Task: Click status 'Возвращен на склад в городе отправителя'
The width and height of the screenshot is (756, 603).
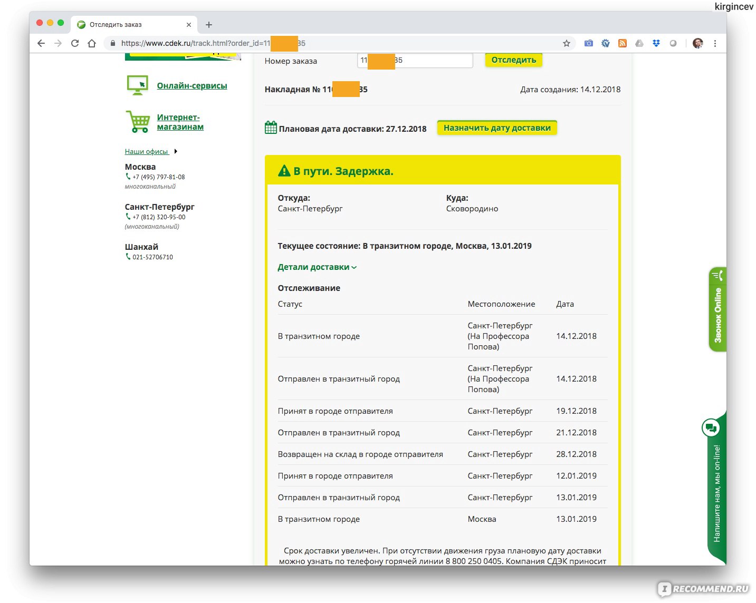Action: coord(360,454)
